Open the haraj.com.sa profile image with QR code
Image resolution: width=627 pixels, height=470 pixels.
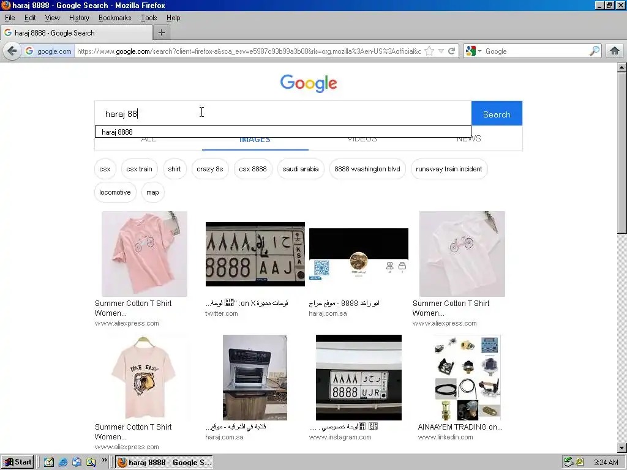click(359, 255)
